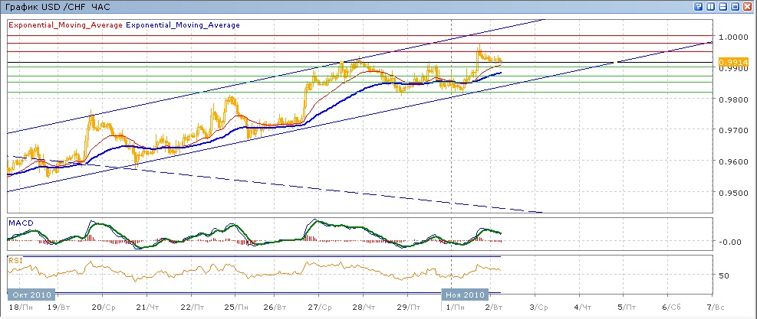Click the 'Ноя 2010' month marker
Viewport: 757px width, 319px height.
[466, 295]
